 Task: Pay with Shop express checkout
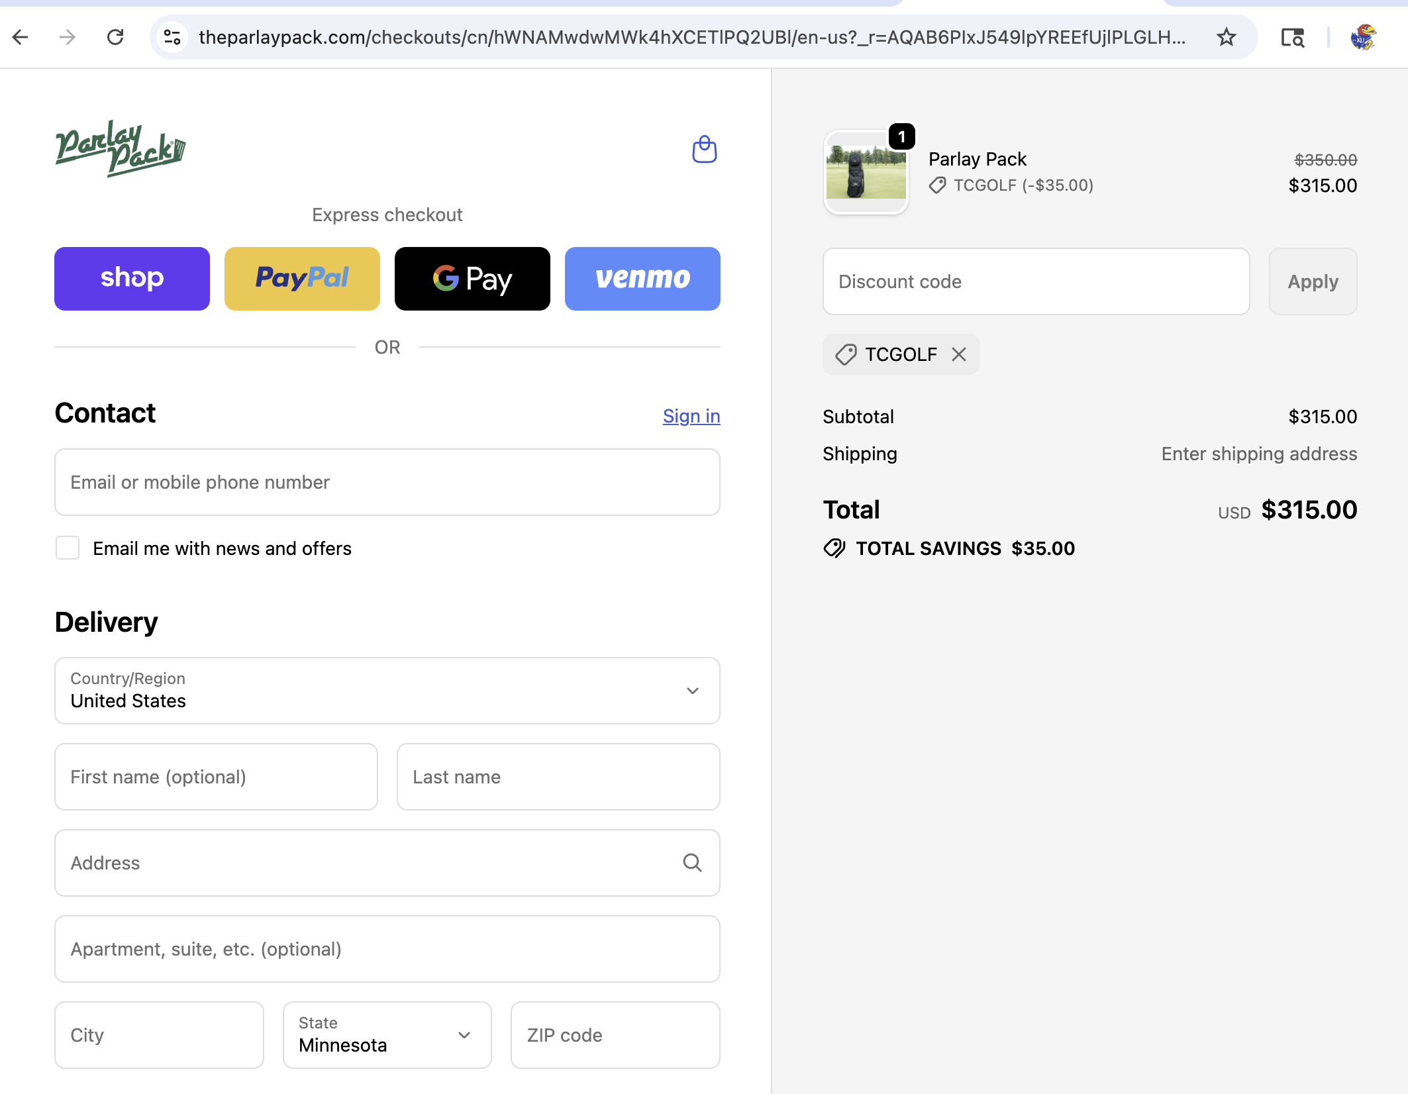pos(132,279)
